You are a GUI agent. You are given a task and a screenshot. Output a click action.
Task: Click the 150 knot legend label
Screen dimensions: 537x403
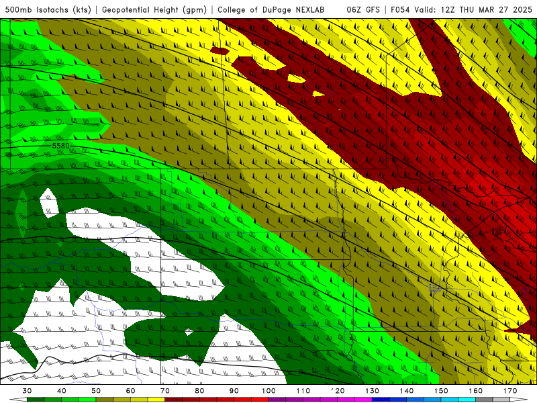(x=441, y=391)
